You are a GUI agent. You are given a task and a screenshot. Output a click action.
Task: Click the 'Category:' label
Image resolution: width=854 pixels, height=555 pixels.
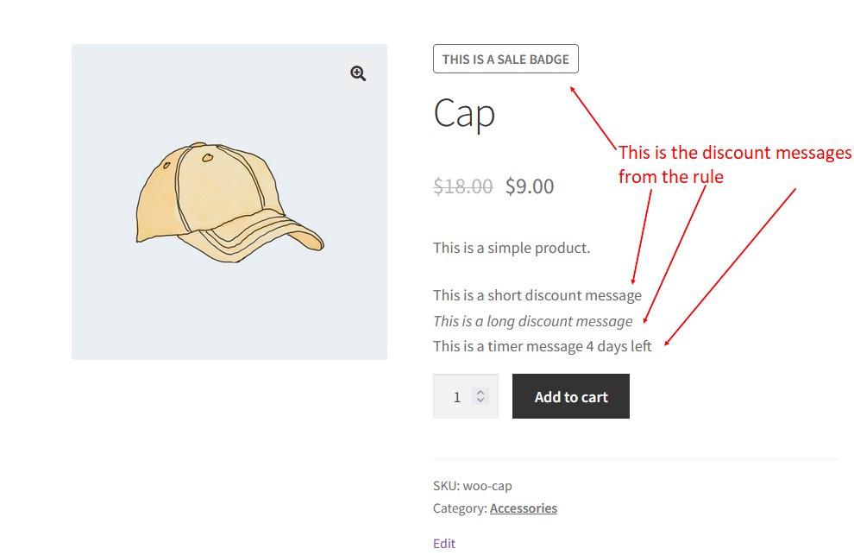pyautogui.click(x=460, y=508)
